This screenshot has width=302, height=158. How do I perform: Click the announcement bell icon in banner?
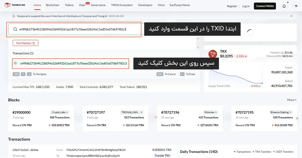coord(14,16)
